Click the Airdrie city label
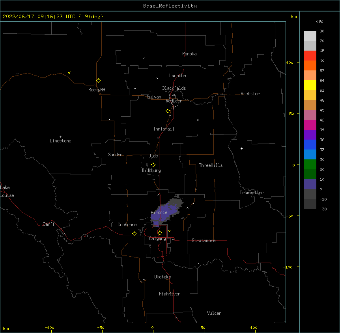This screenshot has width=340, height=333. tap(159, 212)
